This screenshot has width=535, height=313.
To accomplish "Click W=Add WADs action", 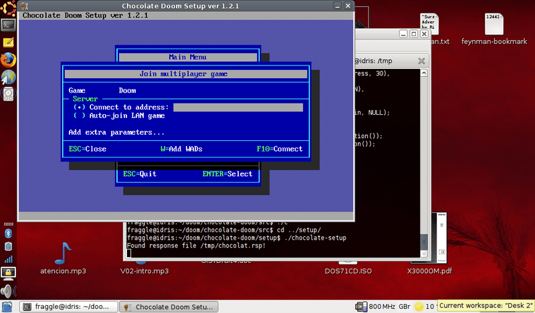I will 181,149.
